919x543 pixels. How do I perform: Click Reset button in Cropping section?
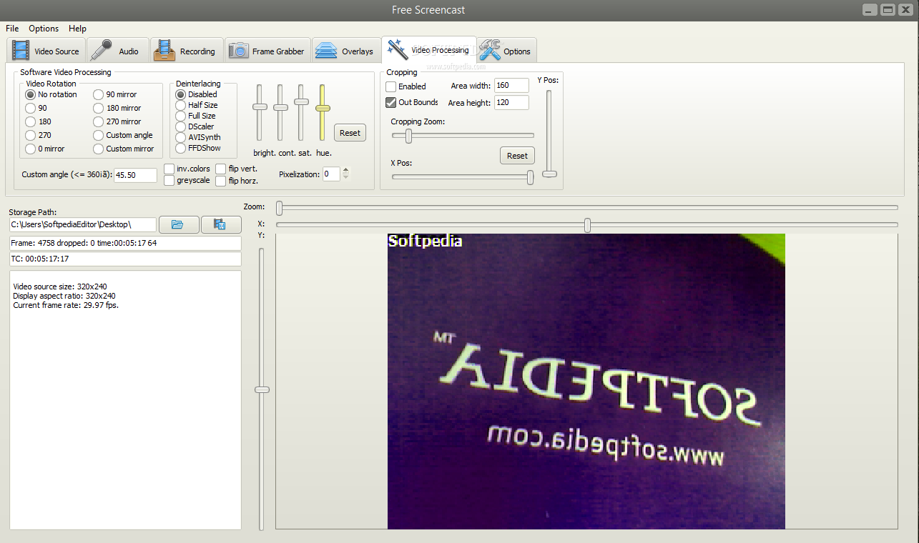[517, 156]
